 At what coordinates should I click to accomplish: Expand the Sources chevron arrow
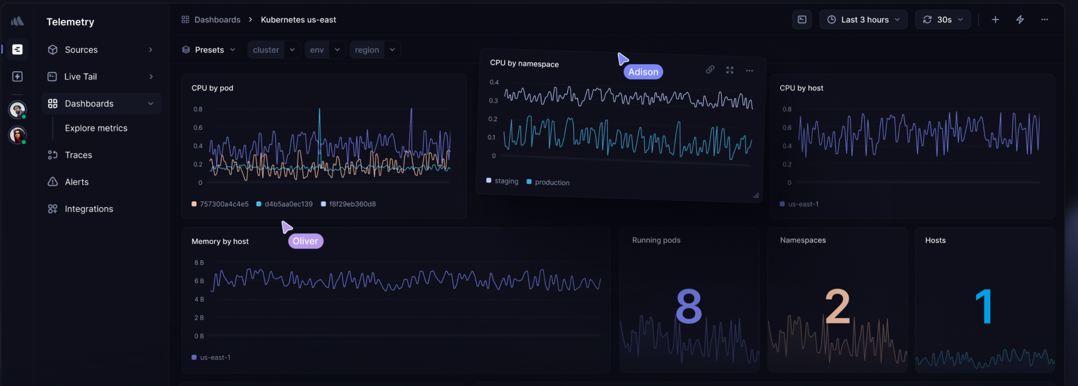pos(151,50)
